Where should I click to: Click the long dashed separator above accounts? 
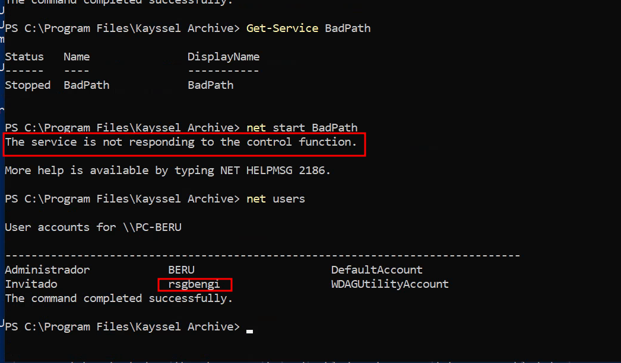[x=262, y=255]
